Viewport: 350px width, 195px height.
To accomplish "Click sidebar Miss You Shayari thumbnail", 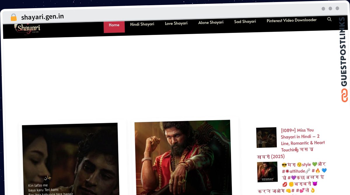I will click(x=267, y=137).
